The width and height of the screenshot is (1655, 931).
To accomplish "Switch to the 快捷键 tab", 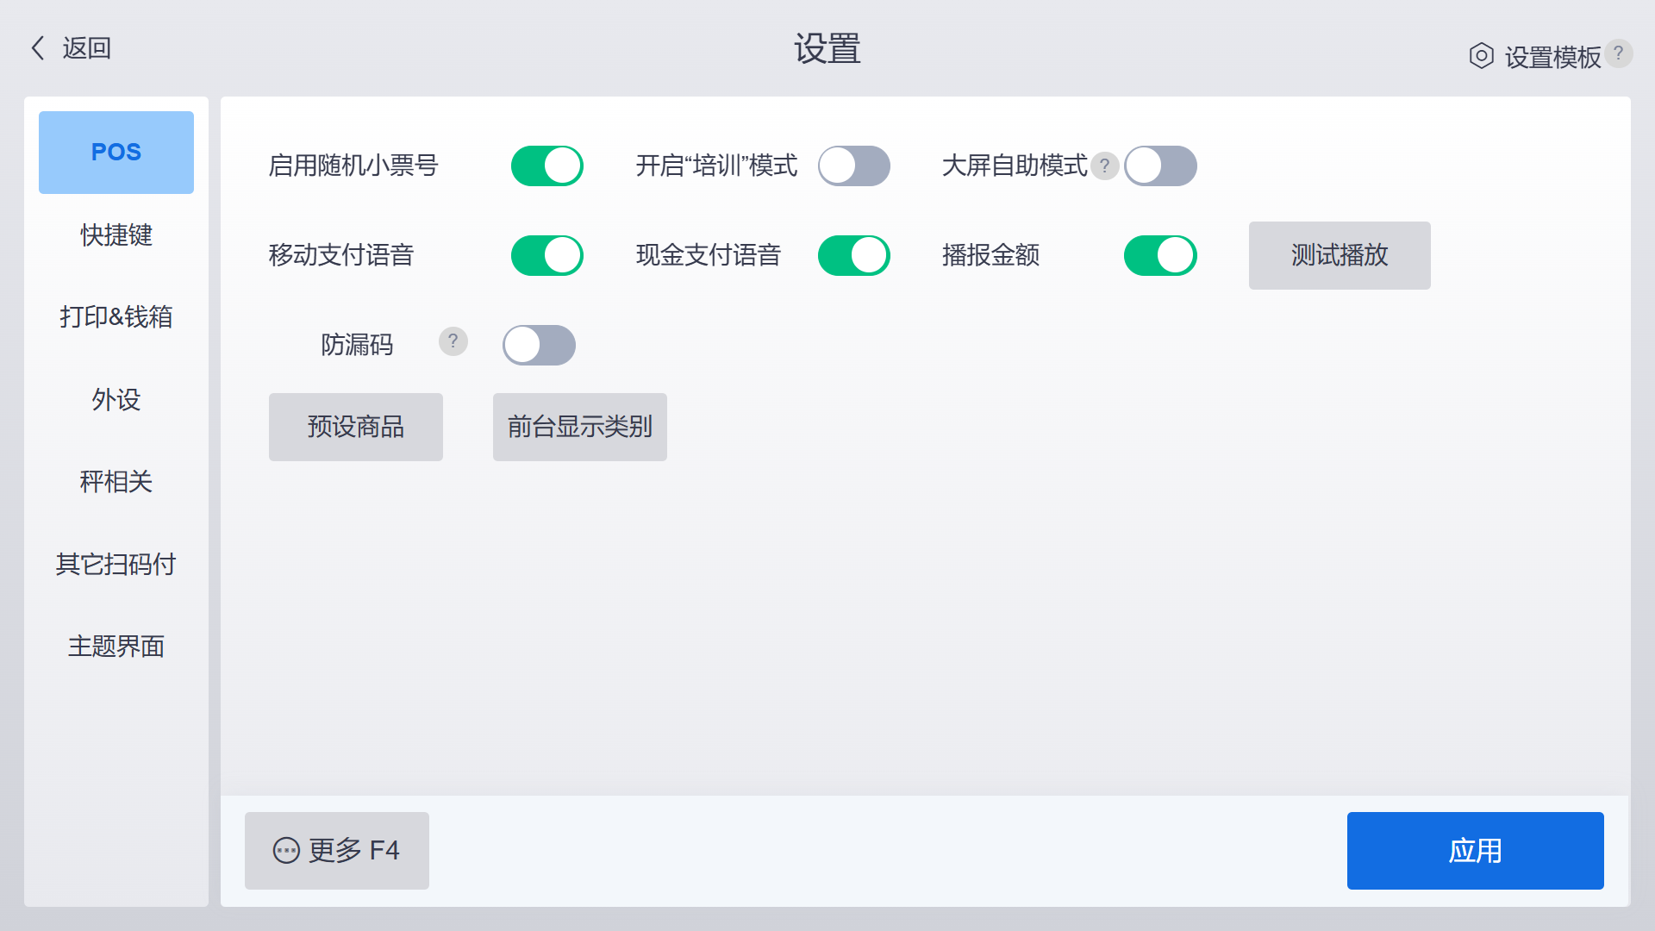I will point(116,234).
